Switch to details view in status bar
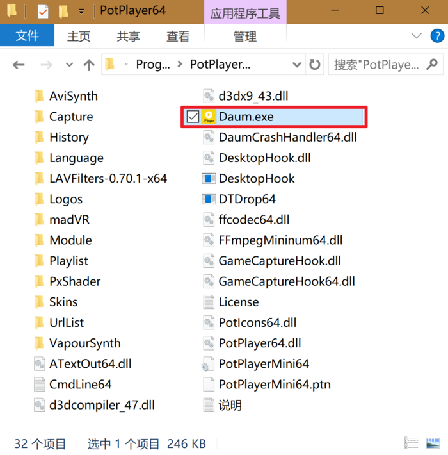The image size is (448, 455). (411, 443)
